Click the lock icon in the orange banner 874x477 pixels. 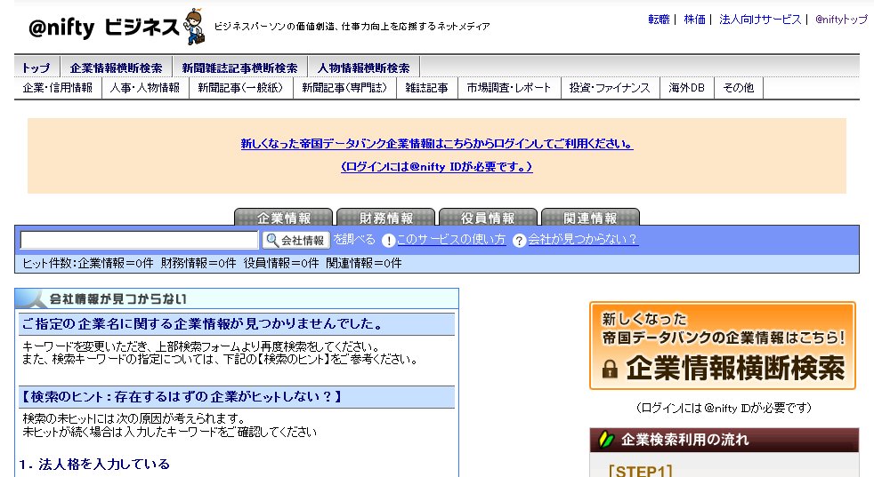pos(610,369)
